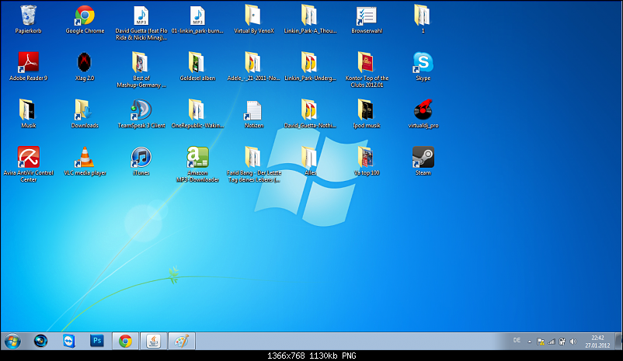The height and width of the screenshot is (361, 623).
Task: Select the Xlag 2.0 icon
Action: pos(85,63)
